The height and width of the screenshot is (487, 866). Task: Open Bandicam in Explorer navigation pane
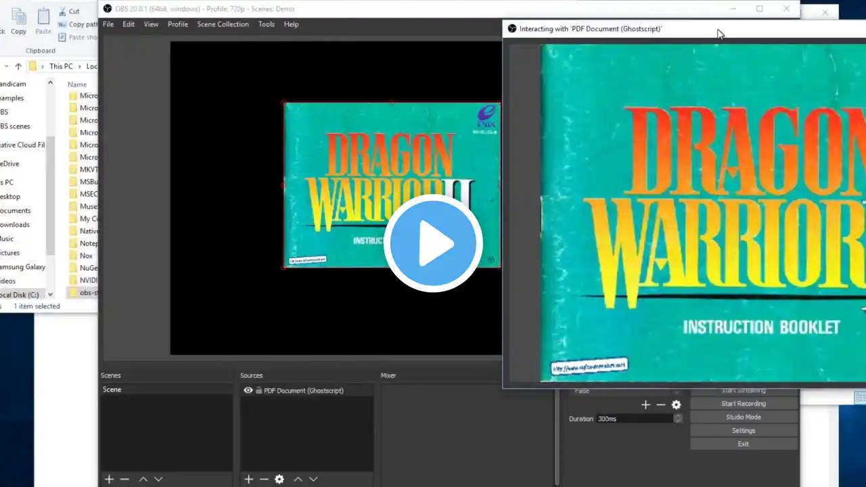click(13, 84)
